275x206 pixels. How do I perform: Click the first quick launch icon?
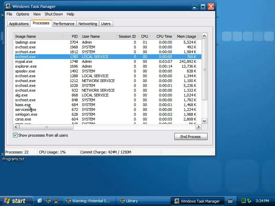coord(40,201)
